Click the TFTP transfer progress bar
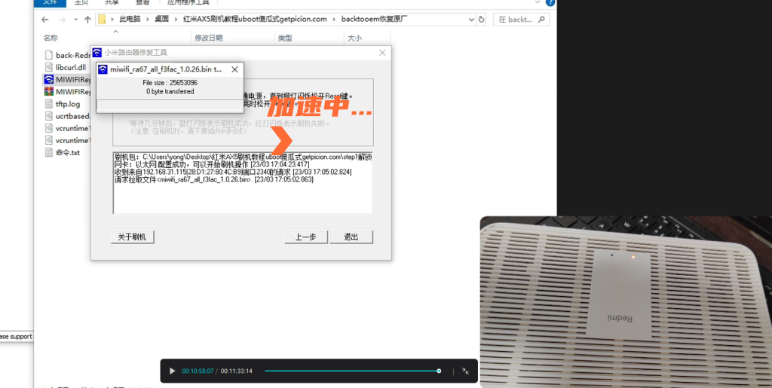This screenshot has height=388, width=772. tap(170, 105)
